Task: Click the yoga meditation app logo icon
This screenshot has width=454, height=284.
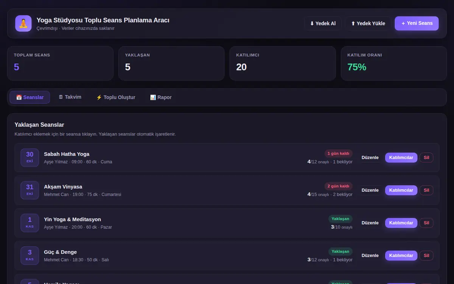Action: 23,23
